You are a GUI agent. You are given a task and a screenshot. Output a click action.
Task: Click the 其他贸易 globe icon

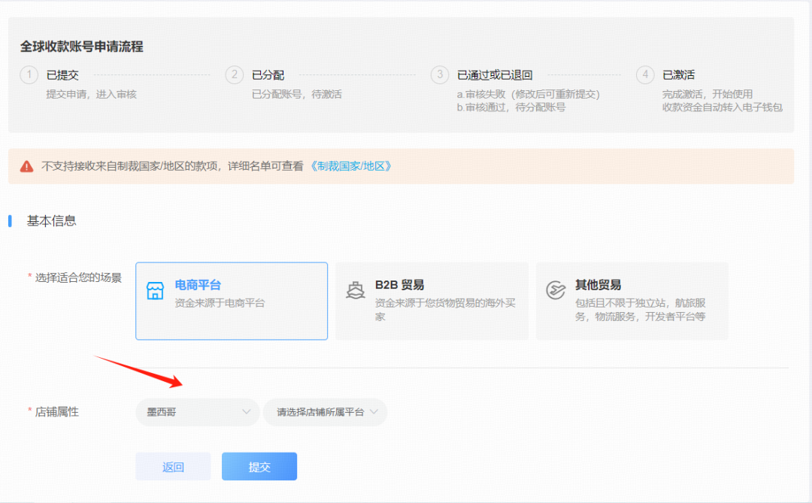coord(556,292)
